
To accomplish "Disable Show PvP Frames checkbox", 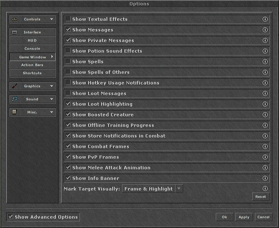I will 68,157.
